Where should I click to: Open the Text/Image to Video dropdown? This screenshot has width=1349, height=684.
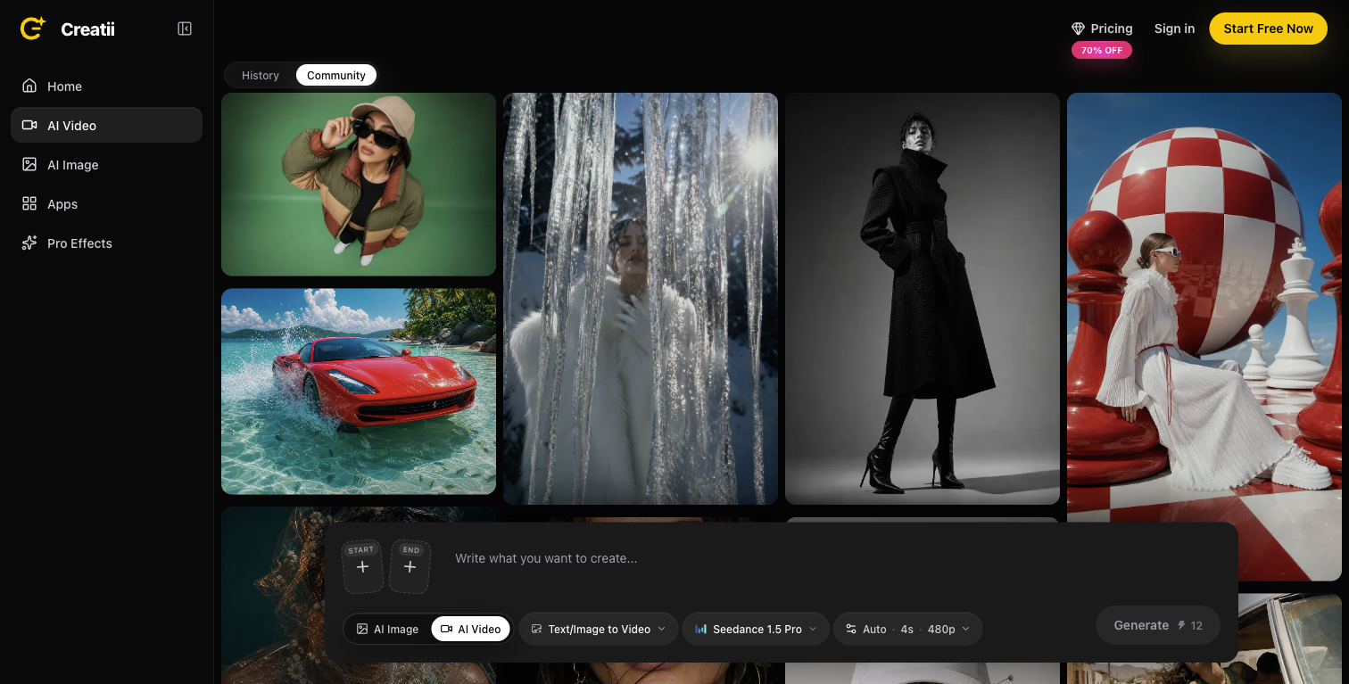[599, 629]
